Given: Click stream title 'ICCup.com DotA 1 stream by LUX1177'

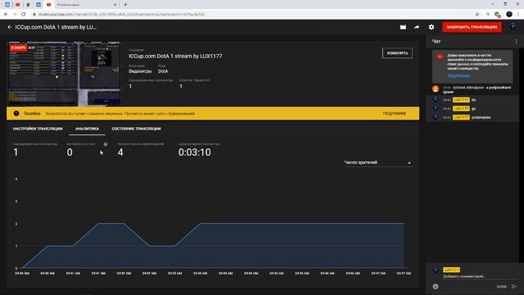Looking at the screenshot, I should click(175, 57).
